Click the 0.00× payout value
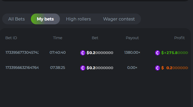Screen dimensions: 193x107 click(132, 68)
